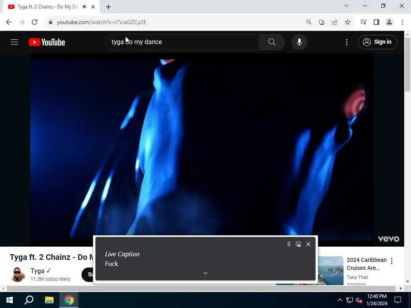Open File Explorer from taskbar
This screenshot has height=308, width=411.
tap(49, 300)
